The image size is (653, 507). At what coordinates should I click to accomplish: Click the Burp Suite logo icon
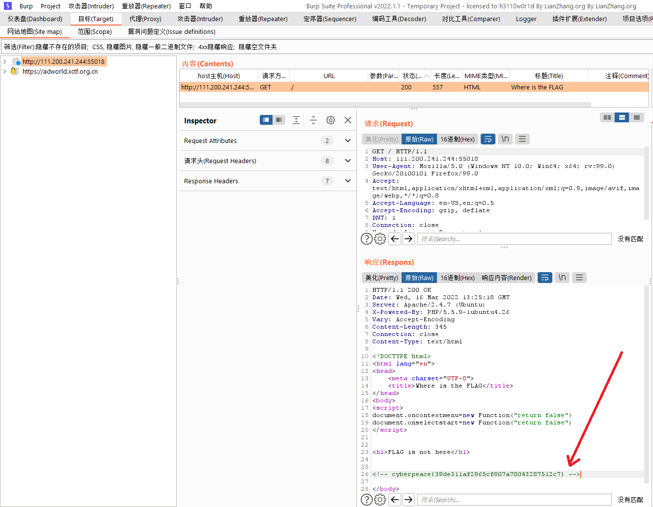[x=7, y=6]
